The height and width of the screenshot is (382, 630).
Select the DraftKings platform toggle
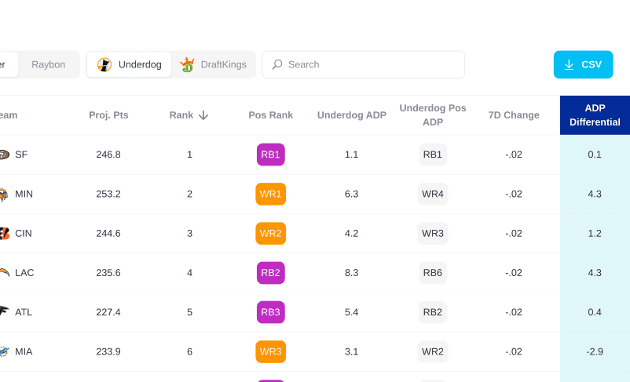[x=213, y=64]
